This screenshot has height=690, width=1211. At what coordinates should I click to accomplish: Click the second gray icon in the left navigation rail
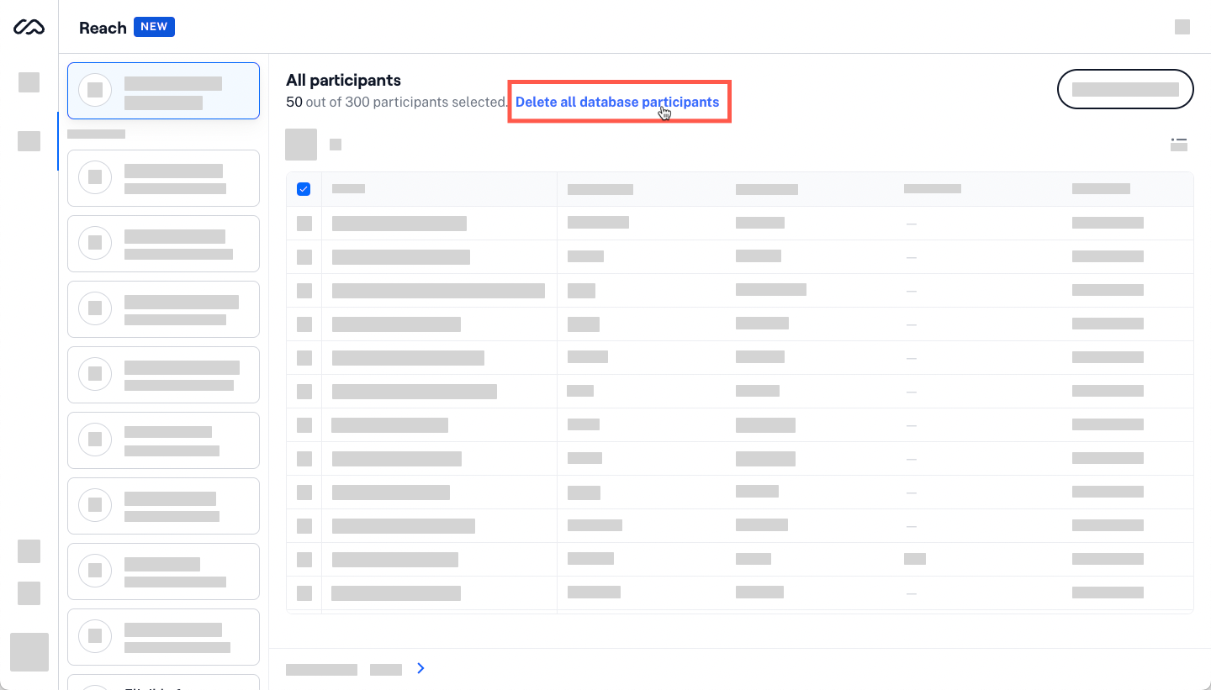(29, 141)
